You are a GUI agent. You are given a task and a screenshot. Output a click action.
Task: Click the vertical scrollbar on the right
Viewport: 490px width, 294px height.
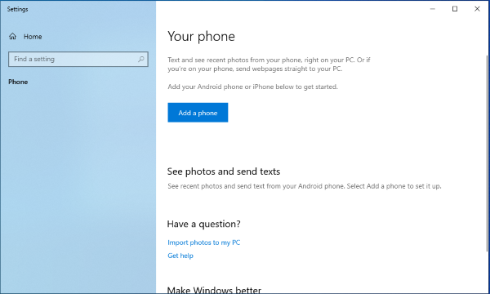point(488,153)
